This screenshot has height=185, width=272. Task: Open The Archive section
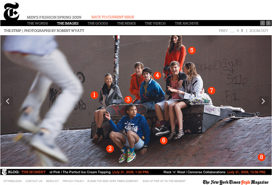[x=187, y=23]
